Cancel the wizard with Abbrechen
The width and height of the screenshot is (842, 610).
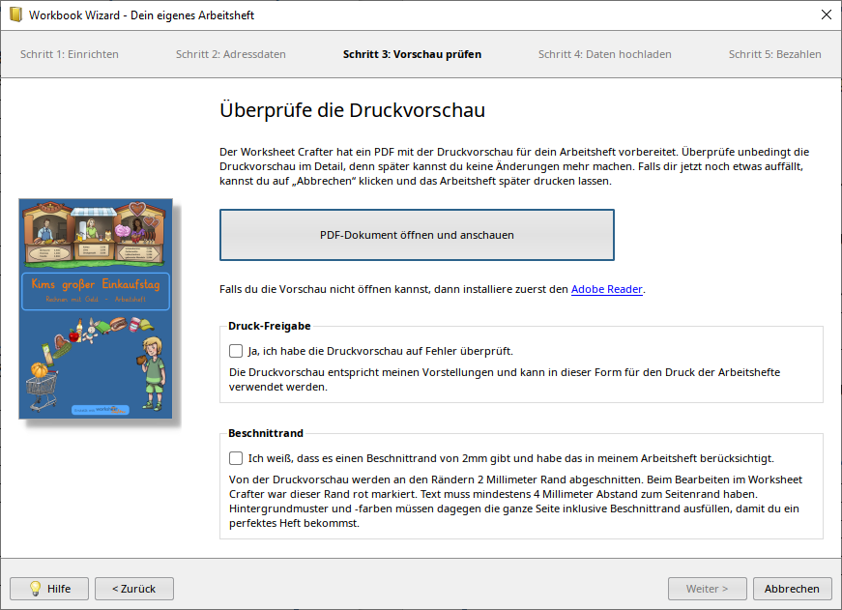click(x=792, y=589)
